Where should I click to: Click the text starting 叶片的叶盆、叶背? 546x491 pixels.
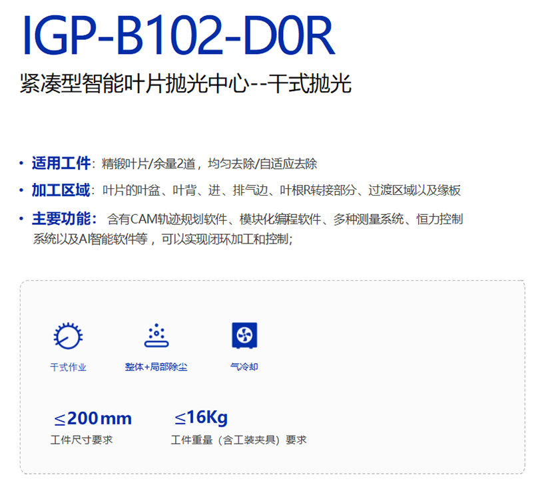coord(282,190)
